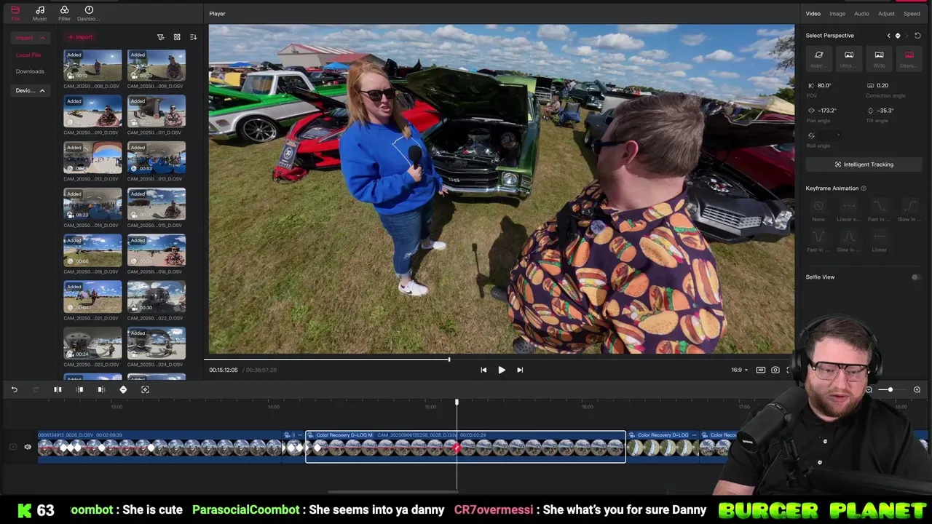The width and height of the screenshot is (932, 524).
Task: Select Downloads source
Action: pyautogui.click(x=30, y=71)
